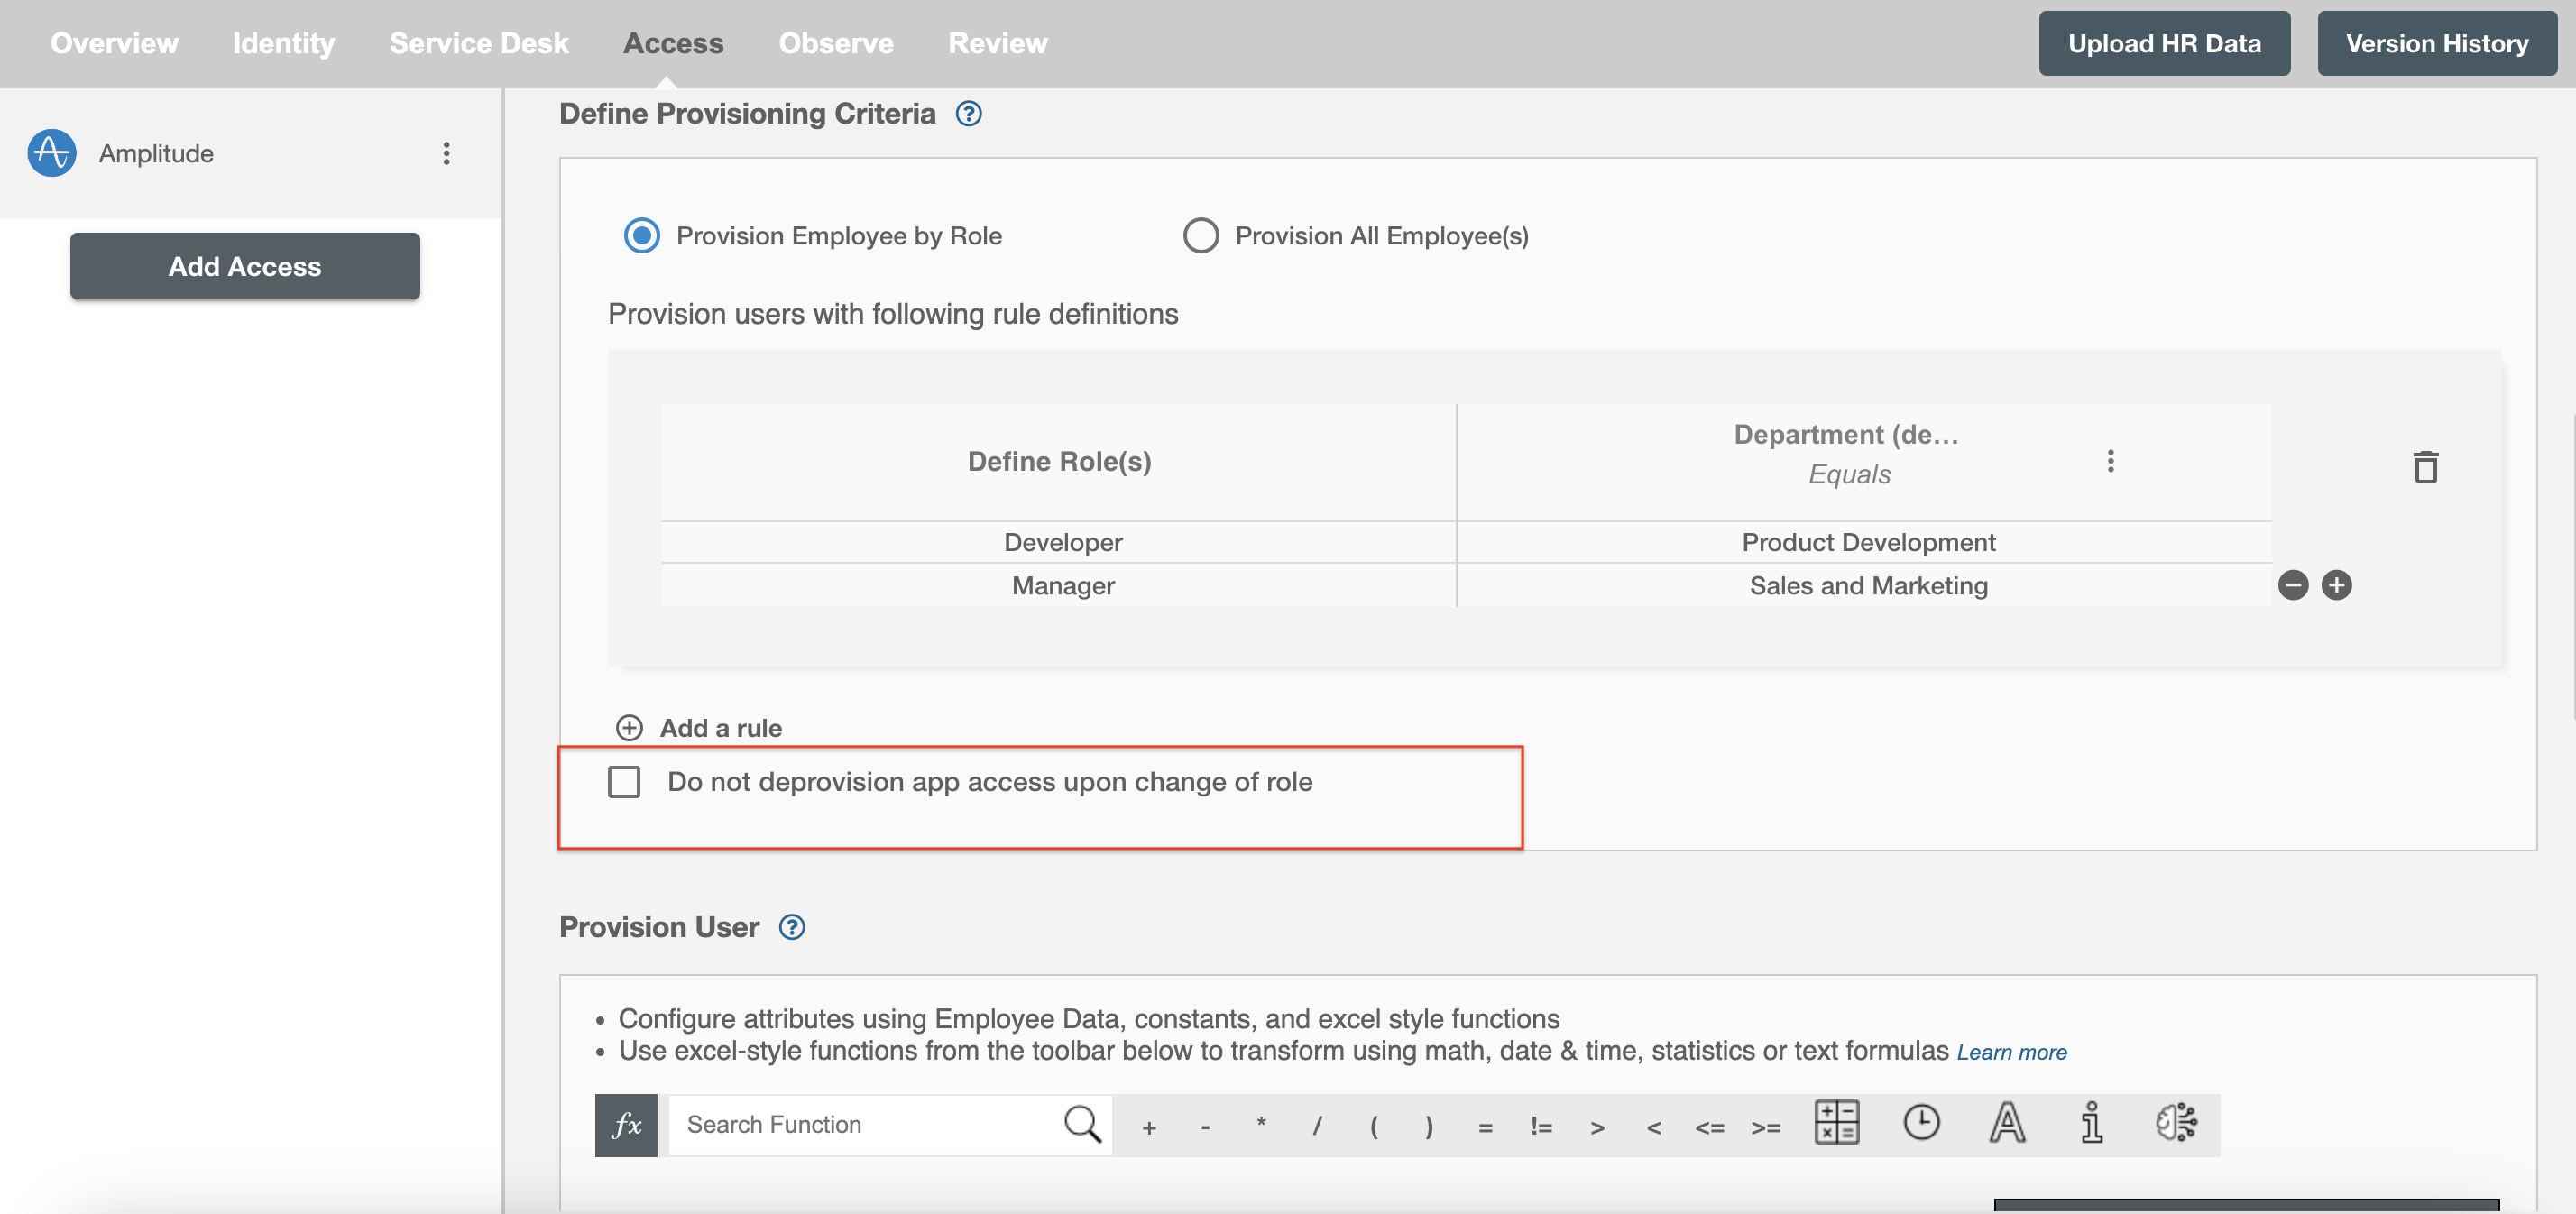Go to the Overview tab

click(x=114, y=43)
